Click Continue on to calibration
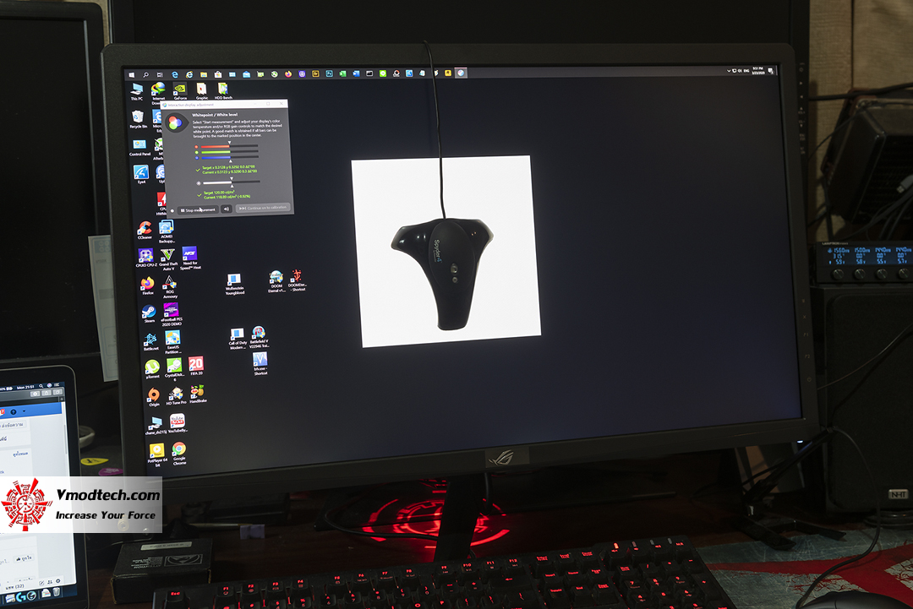 coord(263,207)
